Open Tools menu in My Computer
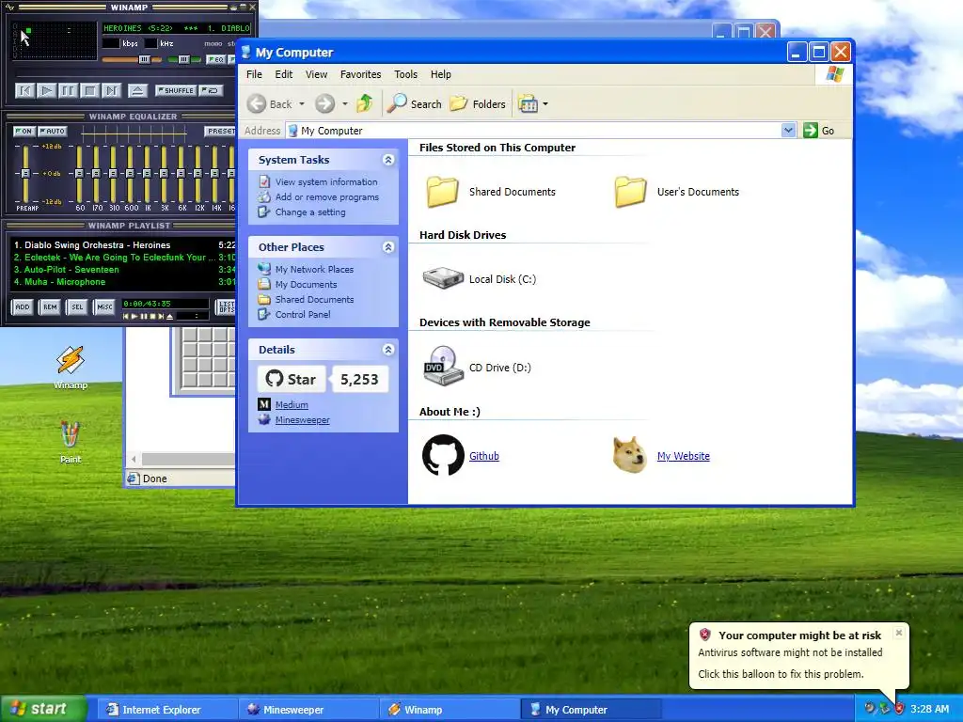 (x=405, y=74)
